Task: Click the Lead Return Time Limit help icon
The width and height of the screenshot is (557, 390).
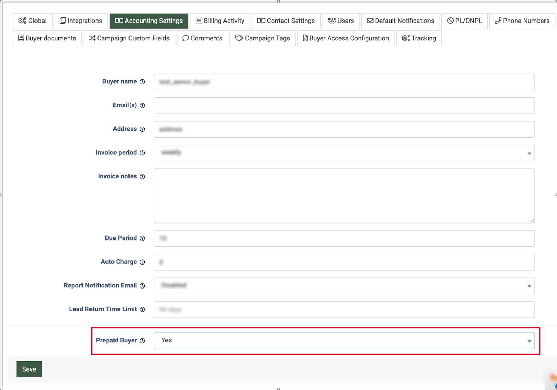Action: pyautogui.click(x=142, y=309)
